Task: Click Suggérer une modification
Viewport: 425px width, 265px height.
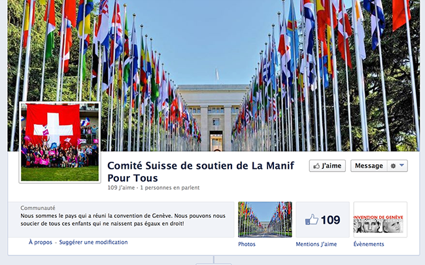Action: [x=93, y=242]
